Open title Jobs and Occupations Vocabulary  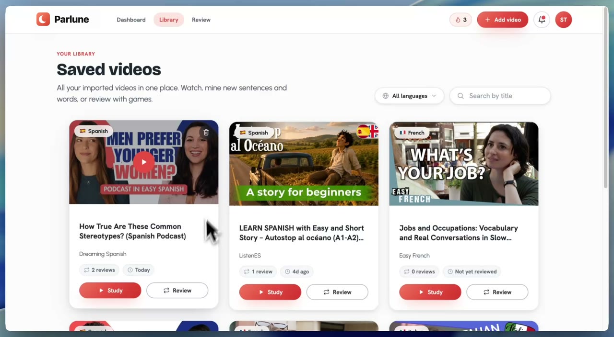pos(459,233)
